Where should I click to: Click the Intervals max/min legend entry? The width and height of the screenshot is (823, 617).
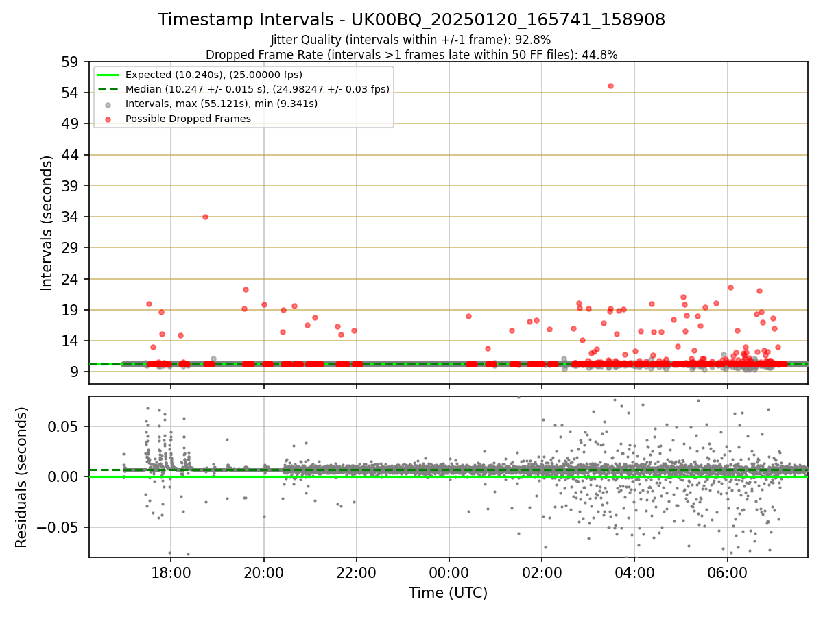click(222, 104)
